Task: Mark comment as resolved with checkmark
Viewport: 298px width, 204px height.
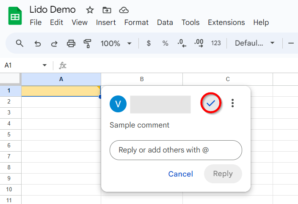Action: click(211, 103)
